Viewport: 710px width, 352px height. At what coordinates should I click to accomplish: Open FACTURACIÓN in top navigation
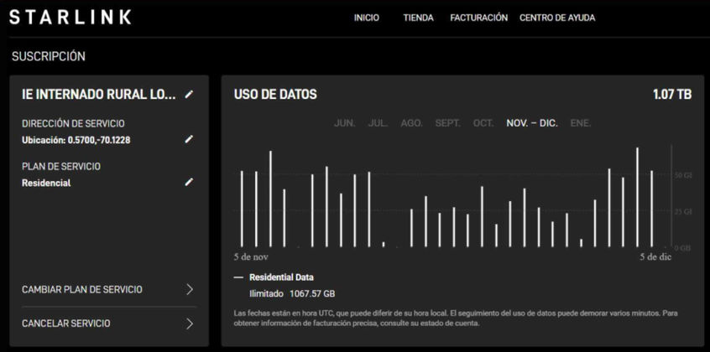coord(478,18)
